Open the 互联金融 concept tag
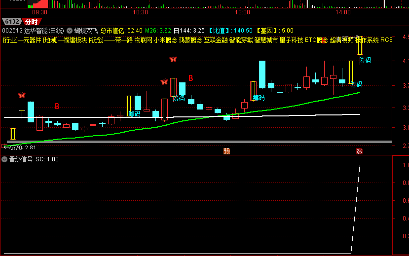The height and width of the screenshot is (256, 409). 216,40
